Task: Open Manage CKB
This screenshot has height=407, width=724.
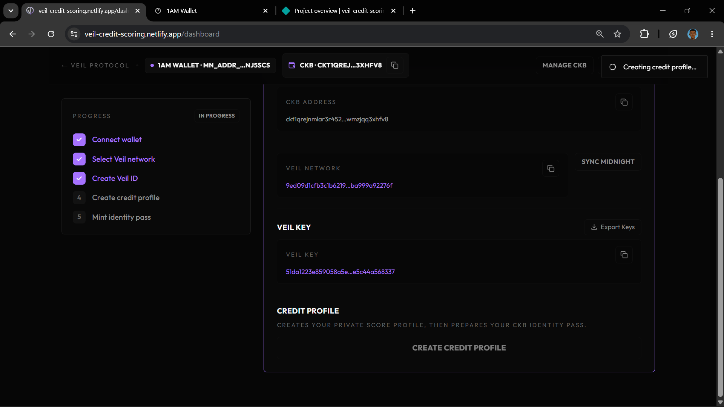Action: (x=564, y=65)
